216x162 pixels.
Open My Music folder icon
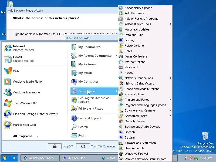[74, 73]
